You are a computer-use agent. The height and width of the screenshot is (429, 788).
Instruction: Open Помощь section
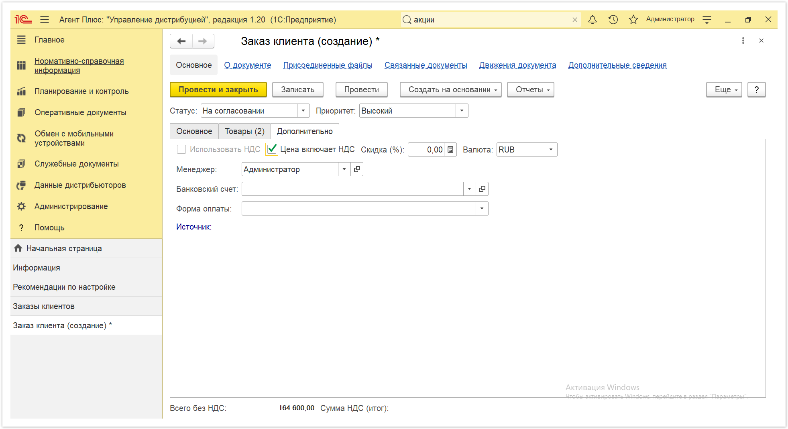pyautogui.click(x=86, y=228)
